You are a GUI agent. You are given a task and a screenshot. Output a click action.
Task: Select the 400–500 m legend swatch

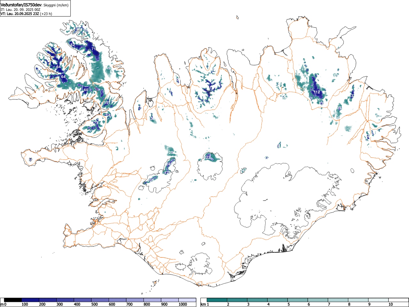tap(83, 300)
